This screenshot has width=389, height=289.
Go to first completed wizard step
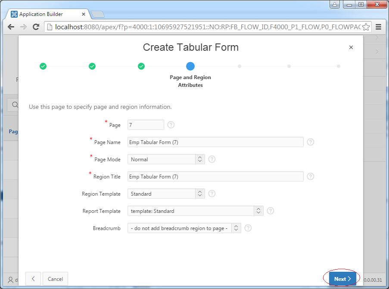(x=43, y=66)
